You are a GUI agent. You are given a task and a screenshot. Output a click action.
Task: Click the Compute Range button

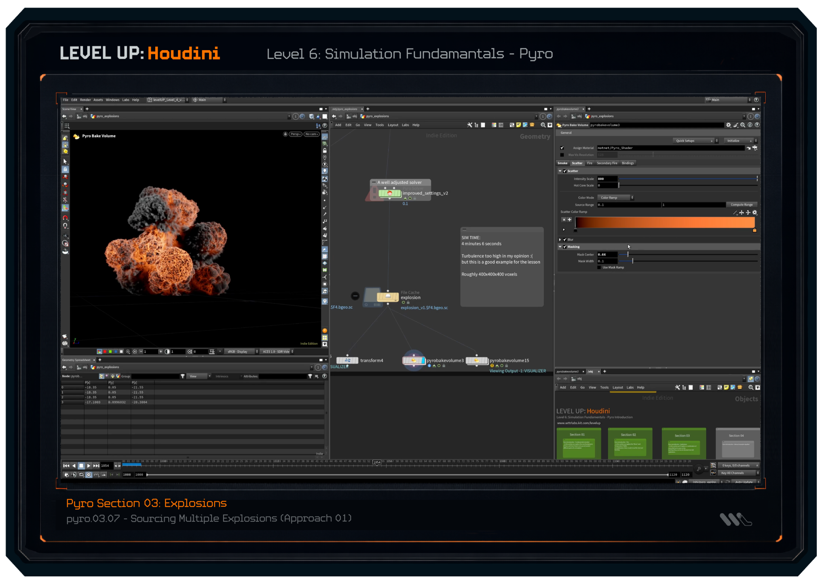(x=741, y=205)
